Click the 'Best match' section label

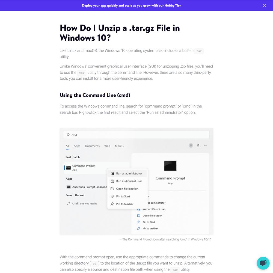[x=73, y=157]
